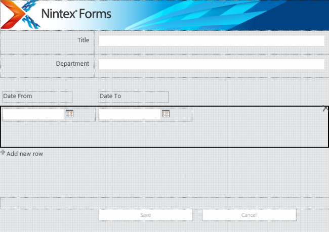329x232 pixels.
Task: Focus the Department text field
Action: click(x=211, y=64)
